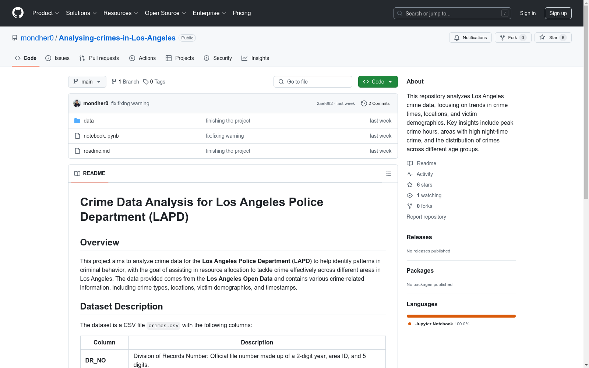Click the Pricing link
The height and width of the screenshot is (368, 589).
click(x=242, y=13)
